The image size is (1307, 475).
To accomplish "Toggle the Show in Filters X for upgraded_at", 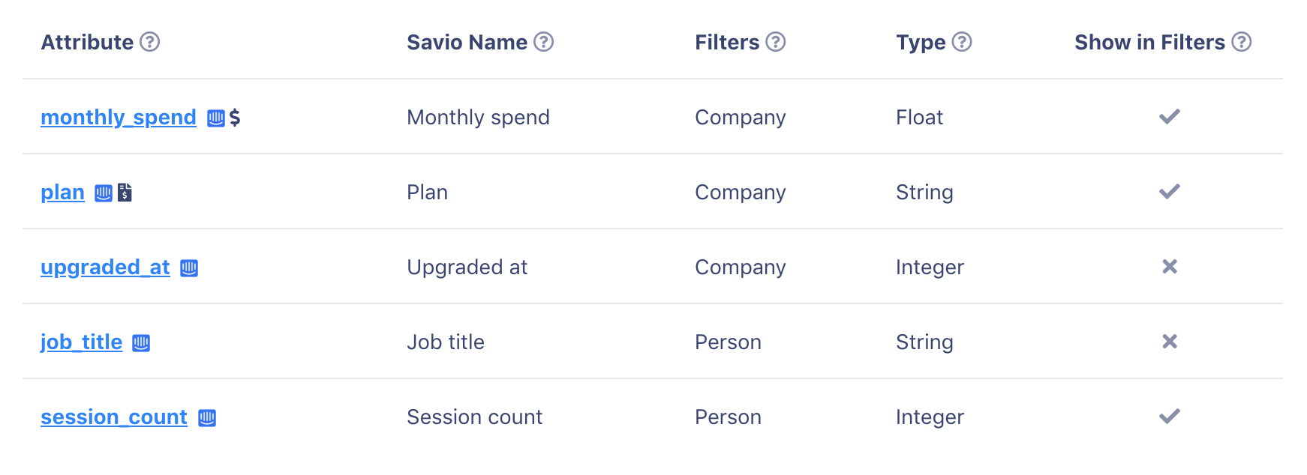I will (x=1170, y=266).
